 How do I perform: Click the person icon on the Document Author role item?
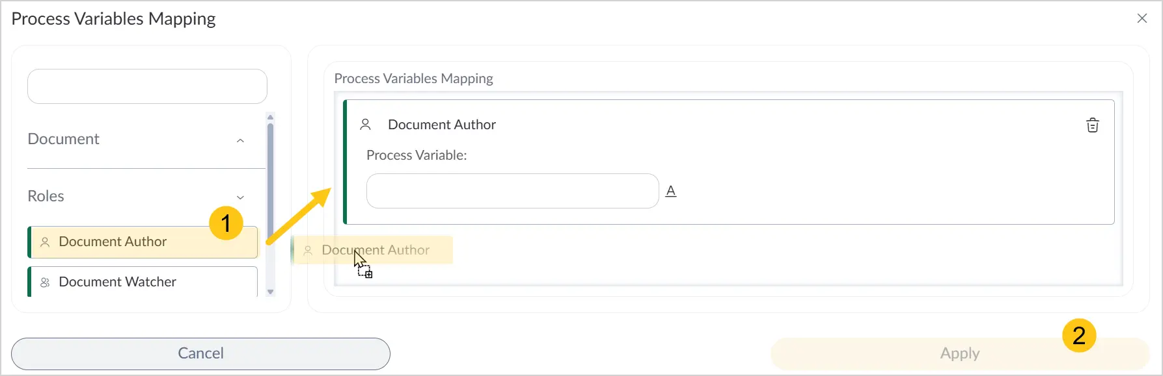(x=45, y=242)
